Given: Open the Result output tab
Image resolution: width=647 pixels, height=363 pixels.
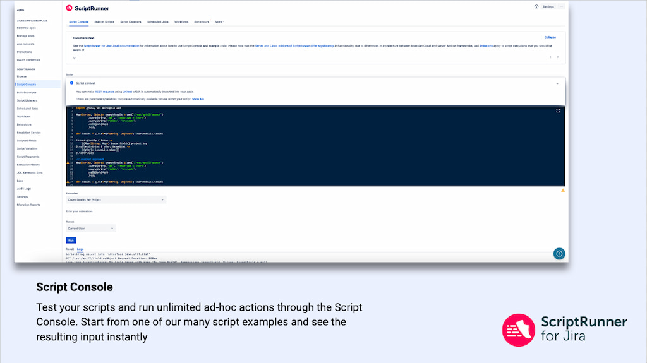Looking at the screenshot, I should click(70, 249).
